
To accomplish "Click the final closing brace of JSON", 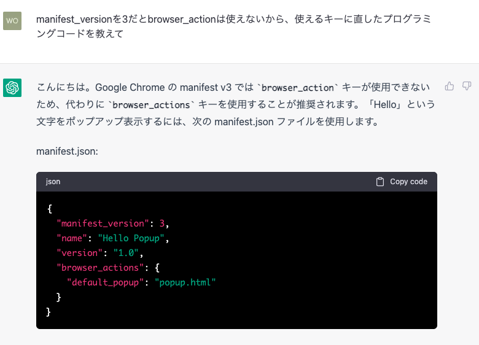I will (49, 312).
